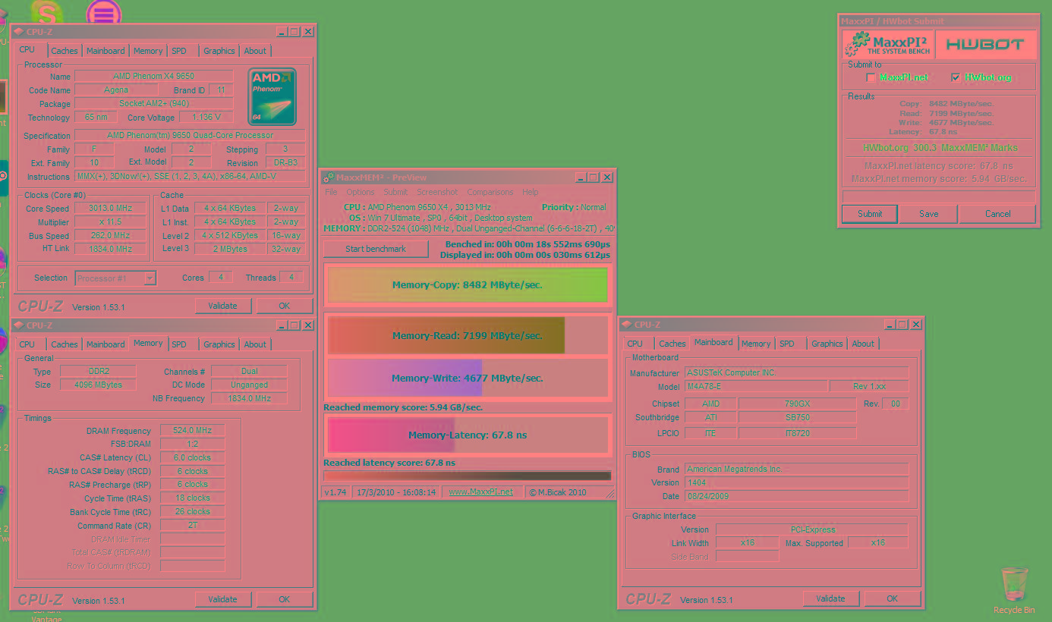Click the Code Name value Agena
The width and height of the screenshot is (1052, 622).
tap(116, 90)
